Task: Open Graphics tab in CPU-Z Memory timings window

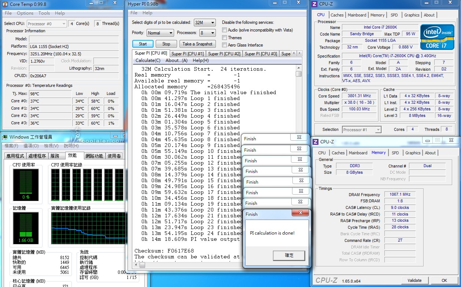Action: point(413,153)
